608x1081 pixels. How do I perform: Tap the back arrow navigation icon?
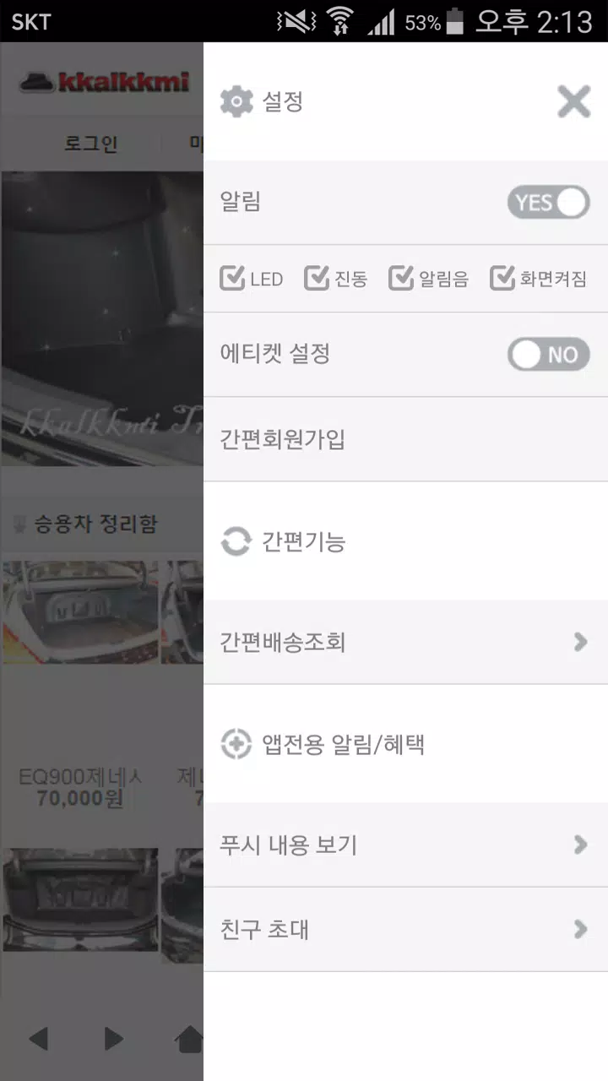coord(38,1039)
